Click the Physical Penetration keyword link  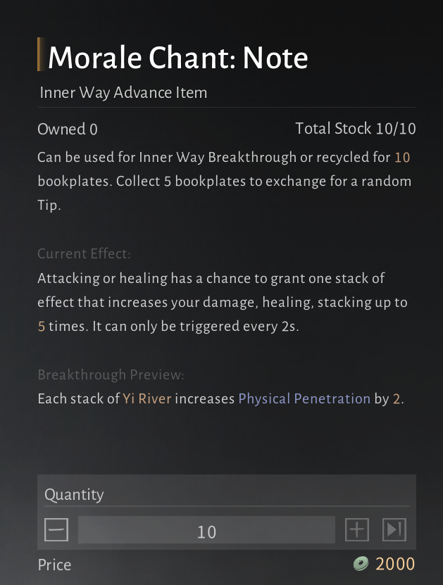(x=304, y=399)
